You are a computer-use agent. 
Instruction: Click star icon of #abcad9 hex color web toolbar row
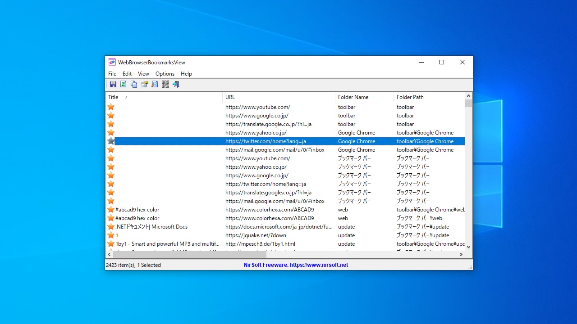point(111,210)
